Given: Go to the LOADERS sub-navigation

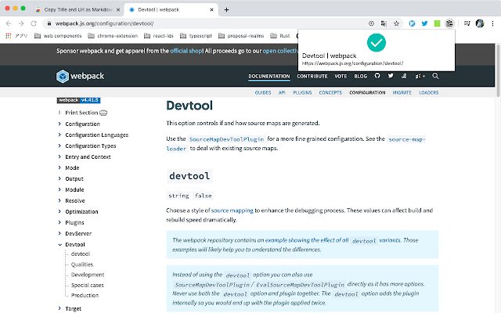Looking at the screenshot, I should 429,92.
